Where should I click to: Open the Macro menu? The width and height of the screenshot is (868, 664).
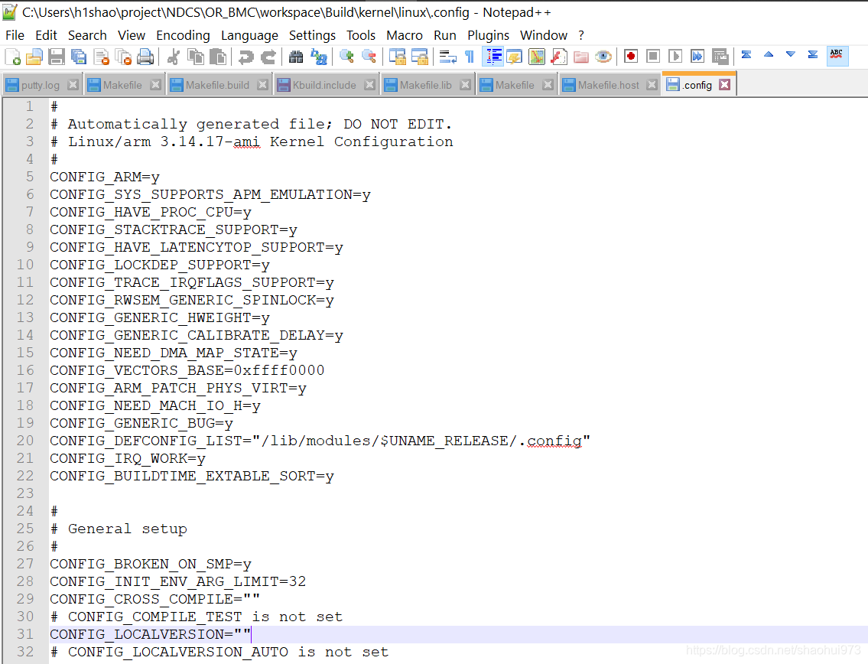(404, 35)
